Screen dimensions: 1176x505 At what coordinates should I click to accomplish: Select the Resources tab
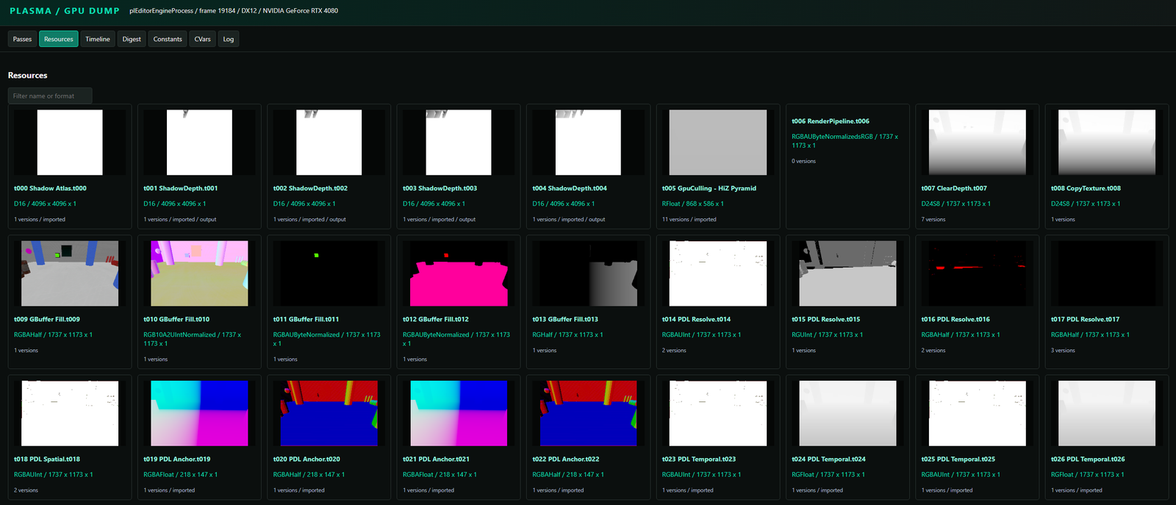pos(59,39)
